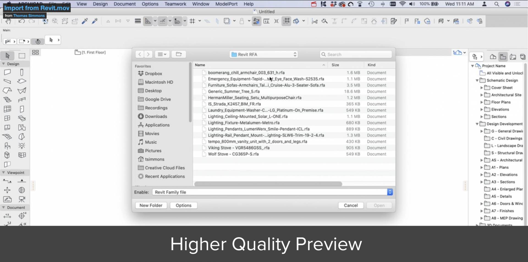
Task: Select the Camera tool
Action: [22, 199]
